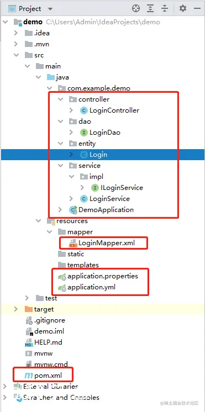Hide the Project panel with minus icon

197,8
